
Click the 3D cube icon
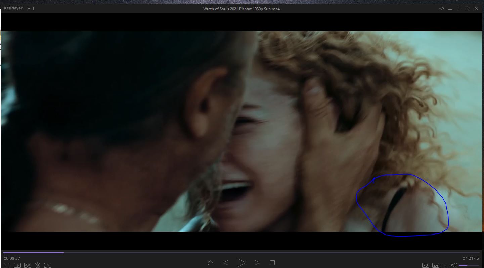38,265
